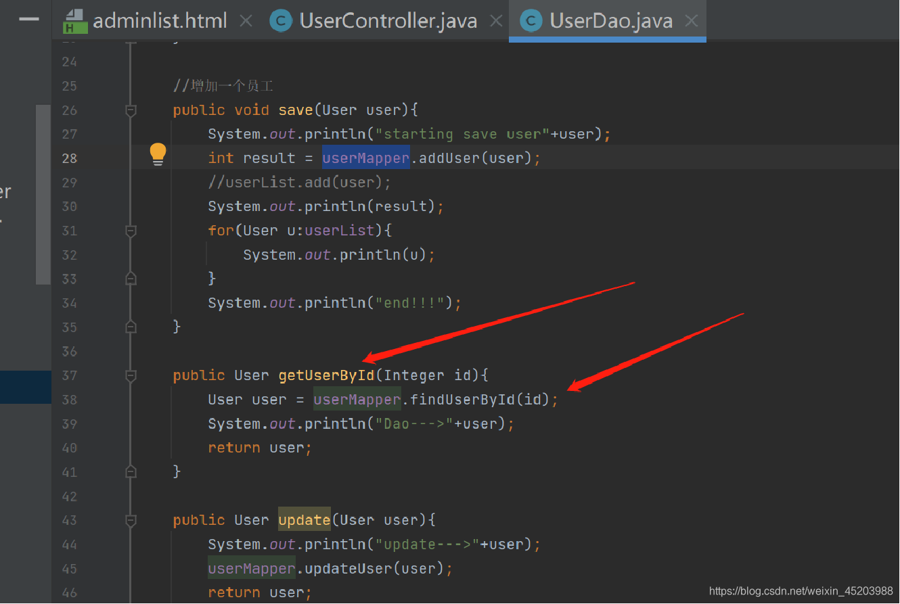This screenshot has width=900, height=604.
Task: Click the class icon on UserDao.java tab
Action: coord(531,21)
